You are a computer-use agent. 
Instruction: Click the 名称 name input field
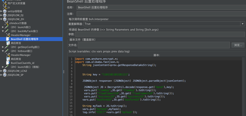tap(161, 7)
